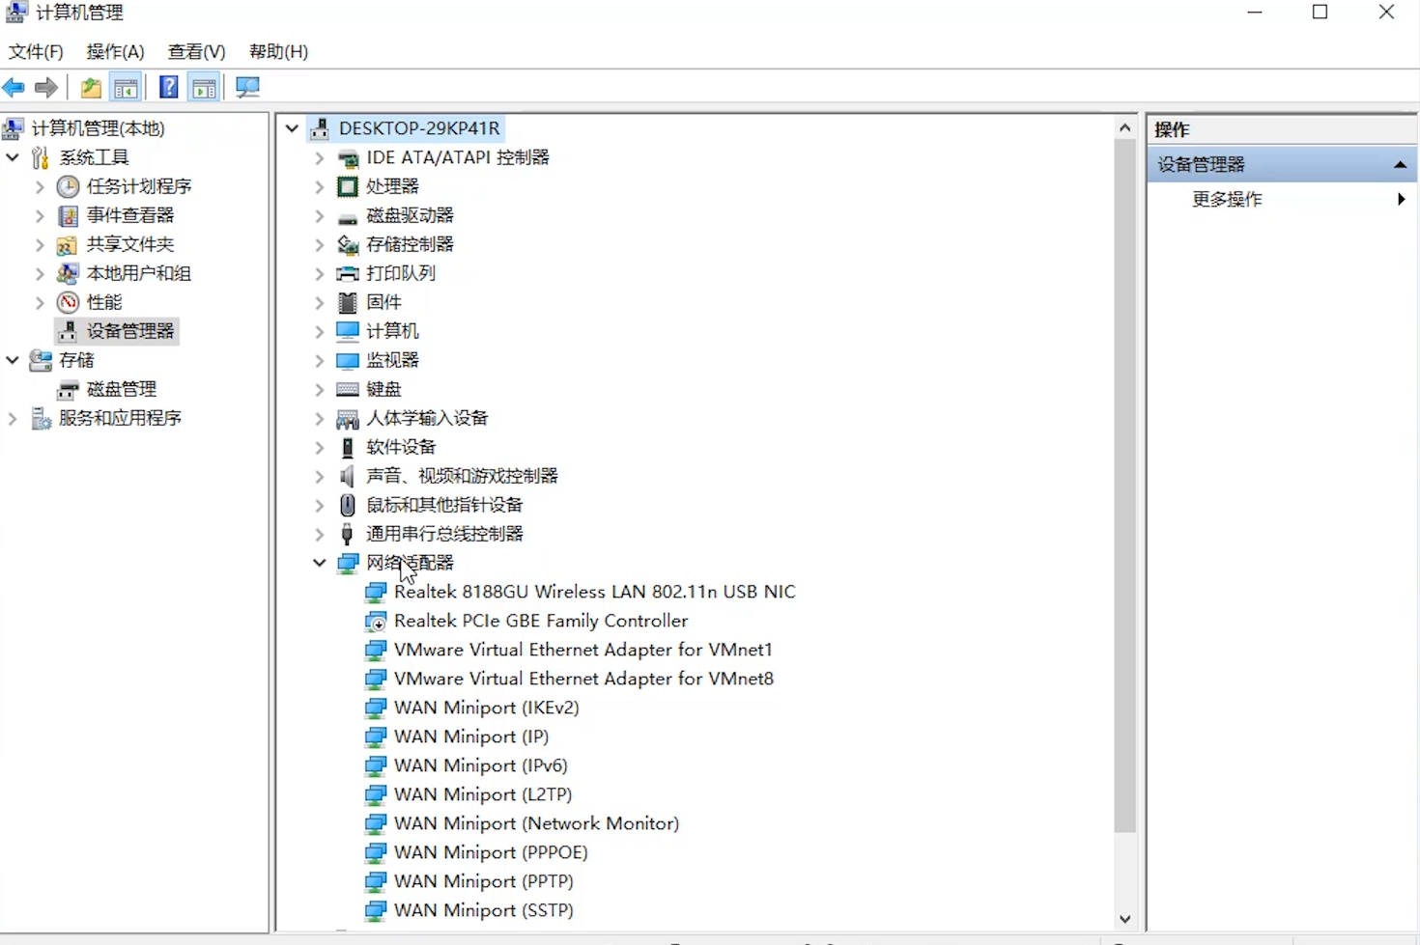
Task: Collapse the DESKTOP-29KP41R root node
Action: [x=292, y=128]
